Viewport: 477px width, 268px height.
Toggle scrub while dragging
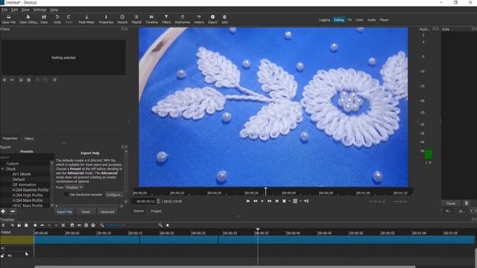coord(79,225)
